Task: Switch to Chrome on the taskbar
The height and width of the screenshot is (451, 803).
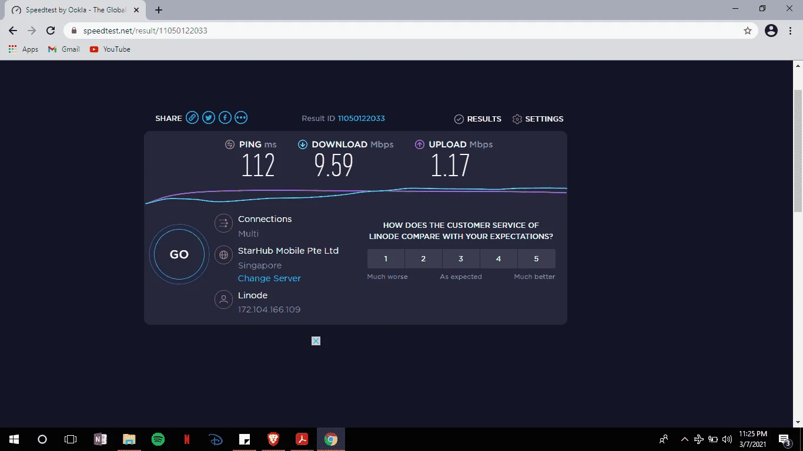Action: click(331, 439)
